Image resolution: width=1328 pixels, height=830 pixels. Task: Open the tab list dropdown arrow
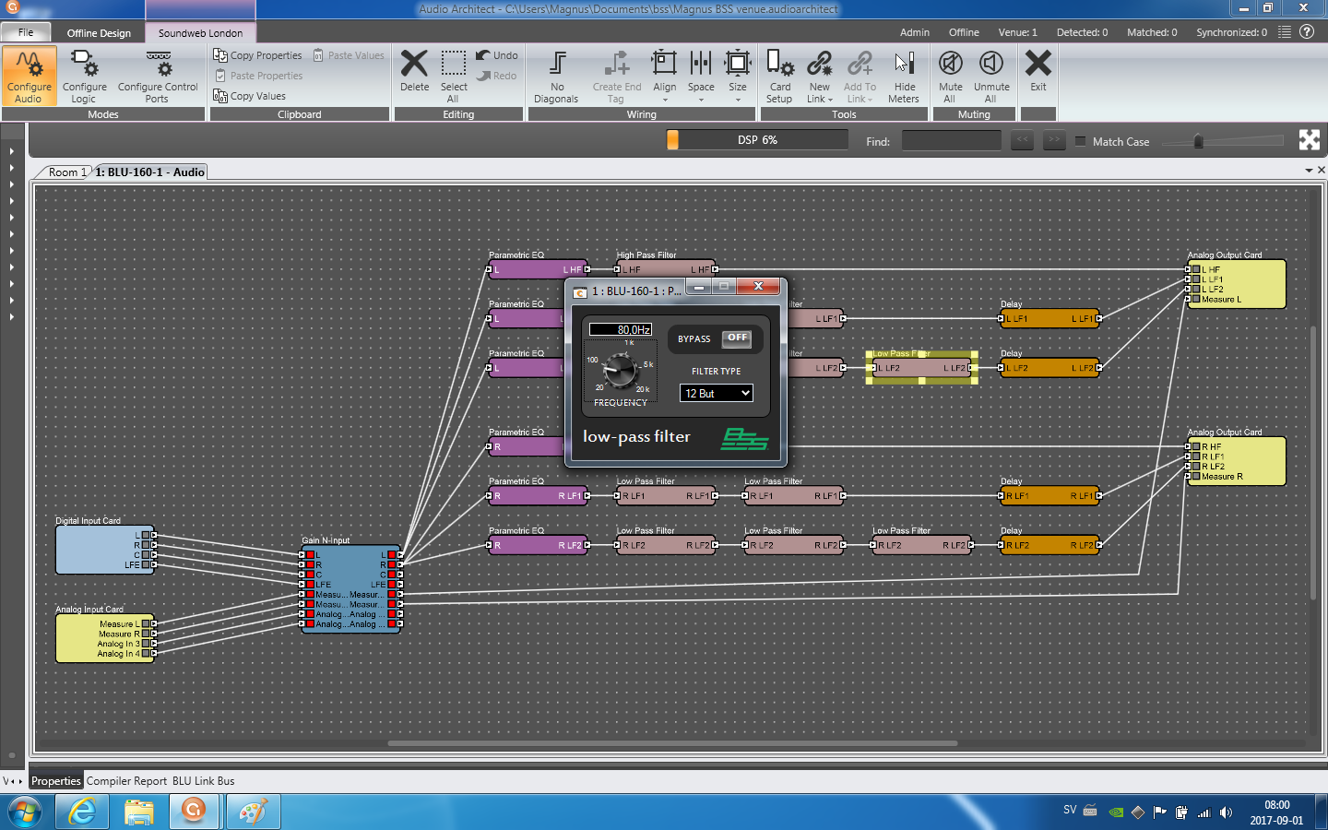[1309, 171]
